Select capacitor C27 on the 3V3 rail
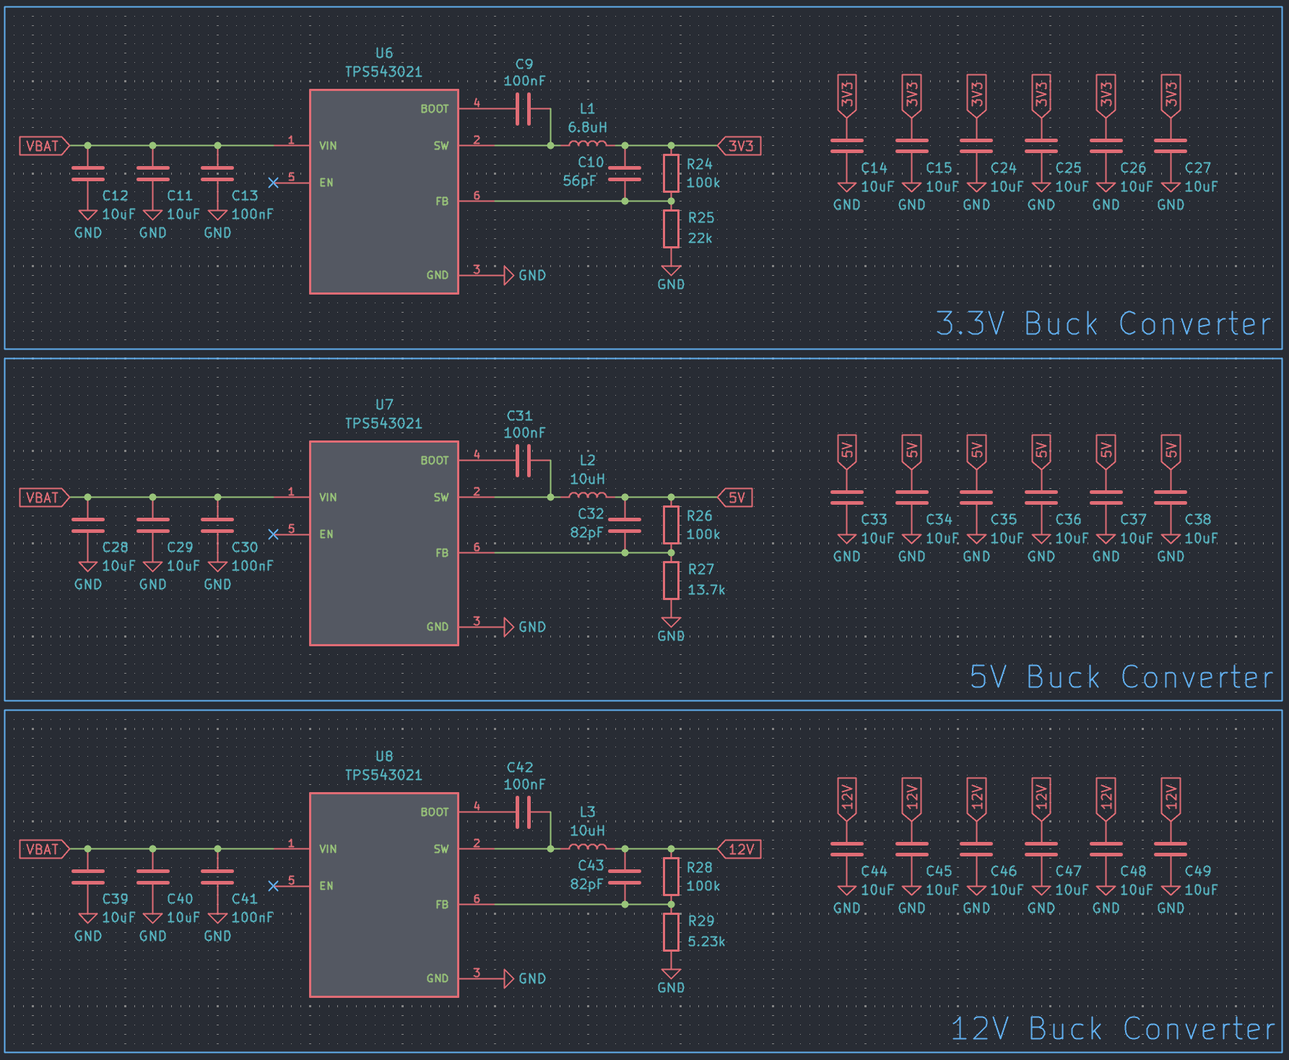Image resolution: width=1289 pixels, height=1060 pixels. pos(1171,147)
